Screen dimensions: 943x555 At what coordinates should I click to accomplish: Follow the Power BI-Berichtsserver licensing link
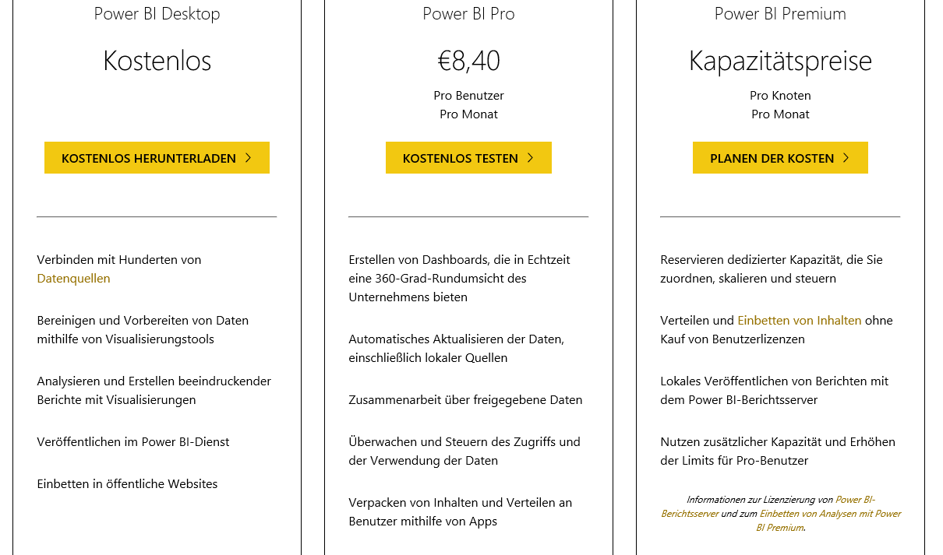click(x=768, y=507)
